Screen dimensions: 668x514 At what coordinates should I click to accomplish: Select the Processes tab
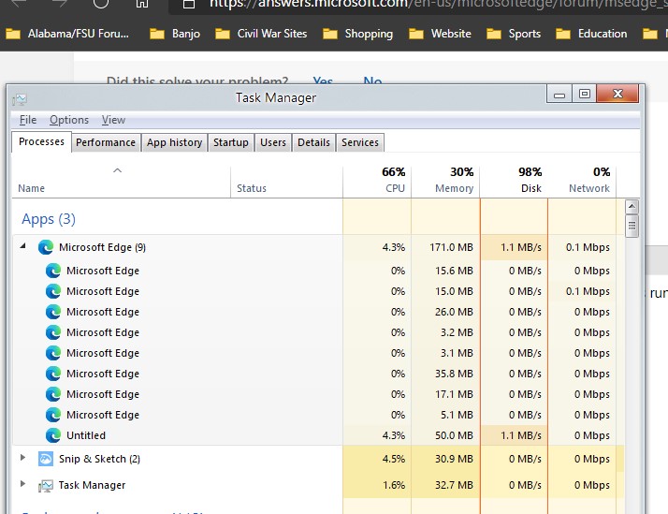(41, 141)
